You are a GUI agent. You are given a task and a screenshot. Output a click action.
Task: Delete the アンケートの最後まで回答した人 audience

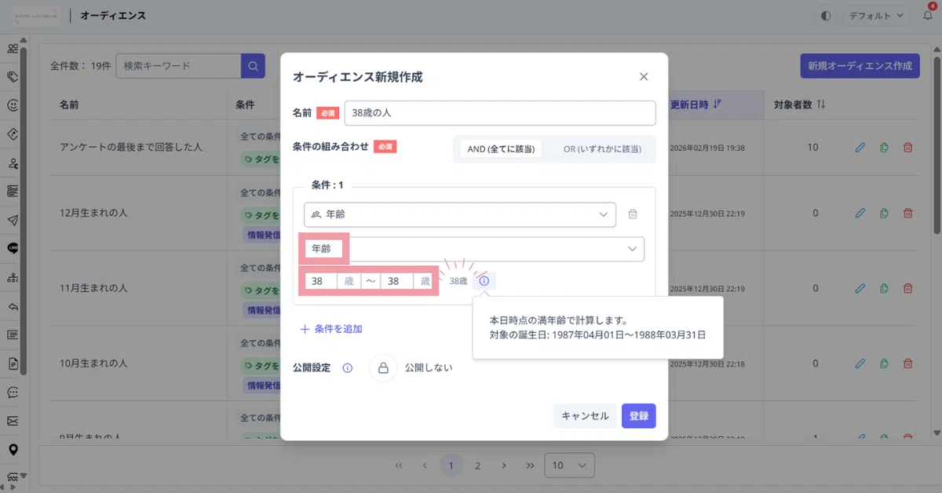pos(908,147)
